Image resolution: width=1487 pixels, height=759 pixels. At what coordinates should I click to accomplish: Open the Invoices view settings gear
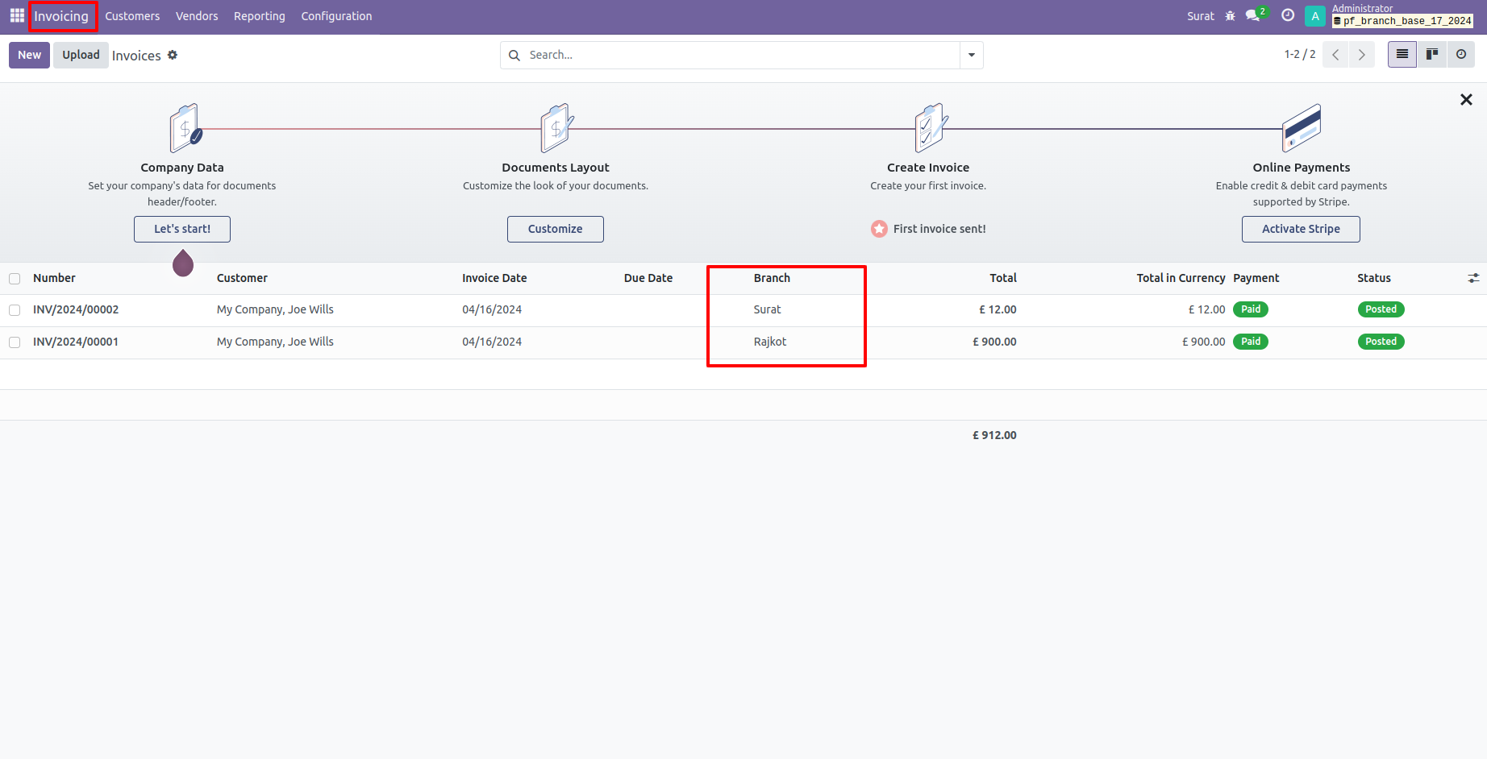[173, 55]
